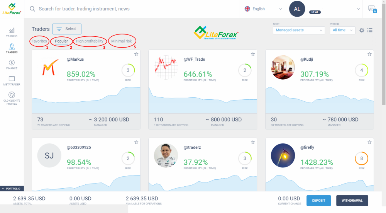This screenshot has height=213, width=386.
Task: Open the Minimal risk tab
Action: point(121,41)
